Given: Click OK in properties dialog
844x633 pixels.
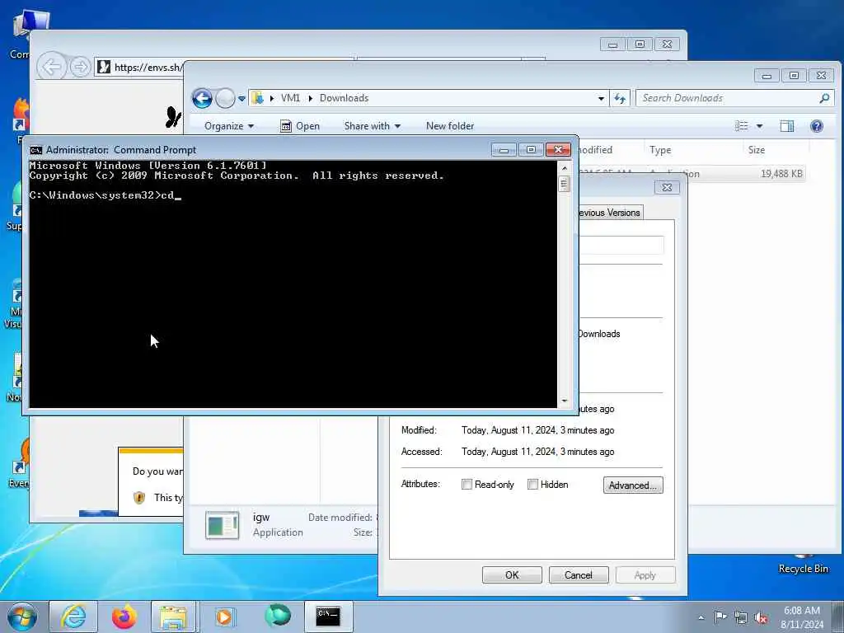Looking at the screenshot, I should (x=512, y=574).
